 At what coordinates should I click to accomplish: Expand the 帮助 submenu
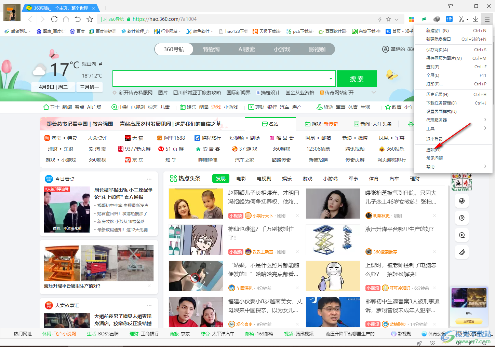coord(485,166)
